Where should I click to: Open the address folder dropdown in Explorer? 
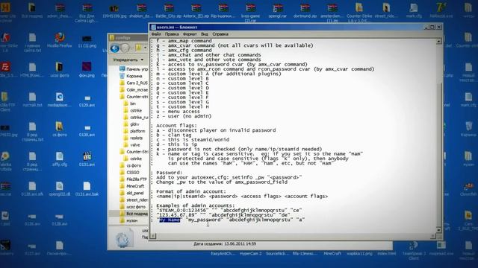(x=145, y=48)
